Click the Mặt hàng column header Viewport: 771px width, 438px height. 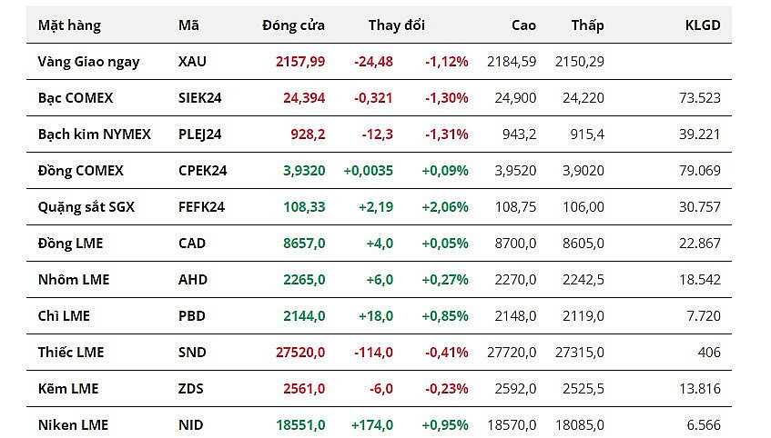tap(69, 25)
